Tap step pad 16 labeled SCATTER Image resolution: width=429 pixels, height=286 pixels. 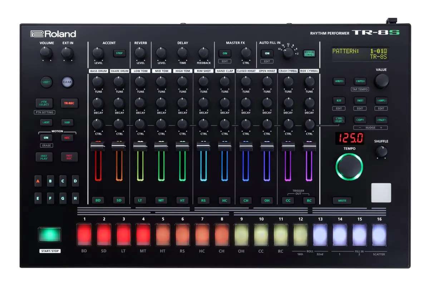(x=379, y=234)
